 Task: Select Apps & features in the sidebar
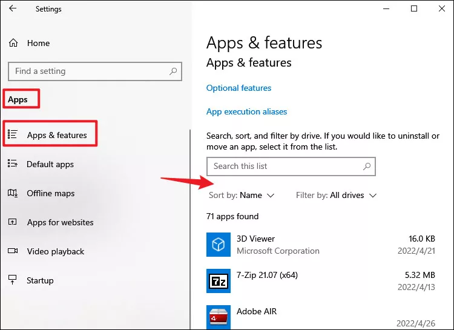click(57, 135)
